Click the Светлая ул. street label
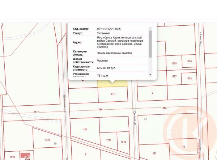 point(135,118)
